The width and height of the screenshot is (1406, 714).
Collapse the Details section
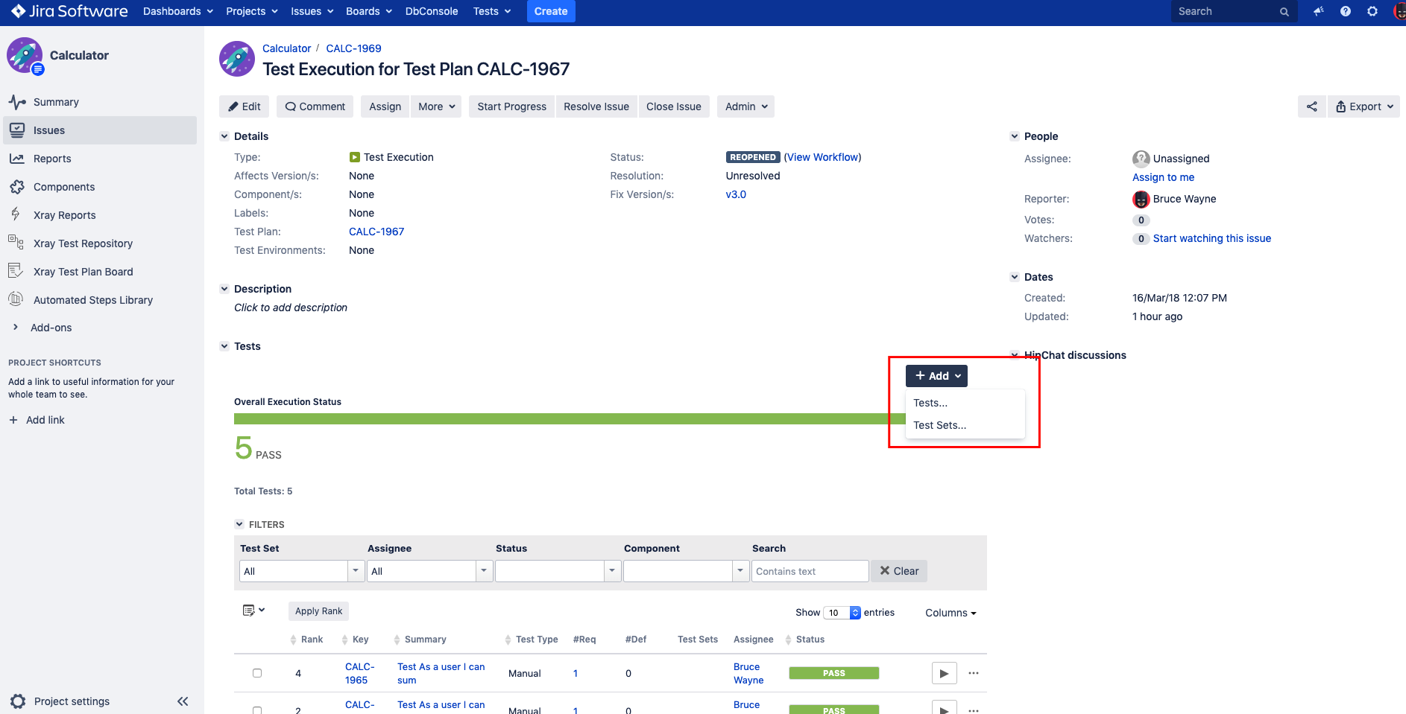click(224, 136)
